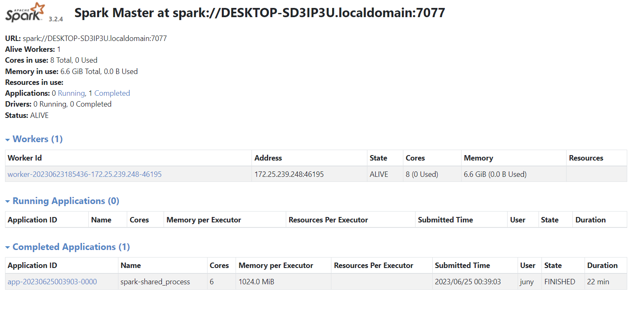Sort workers table by Address column
The height and width of the screenshot is (319, 631).
click(x=268, y=158)
